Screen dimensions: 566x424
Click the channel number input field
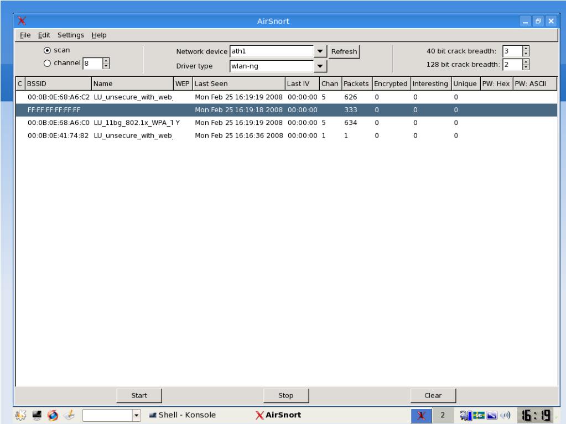(x=92, y=64)
